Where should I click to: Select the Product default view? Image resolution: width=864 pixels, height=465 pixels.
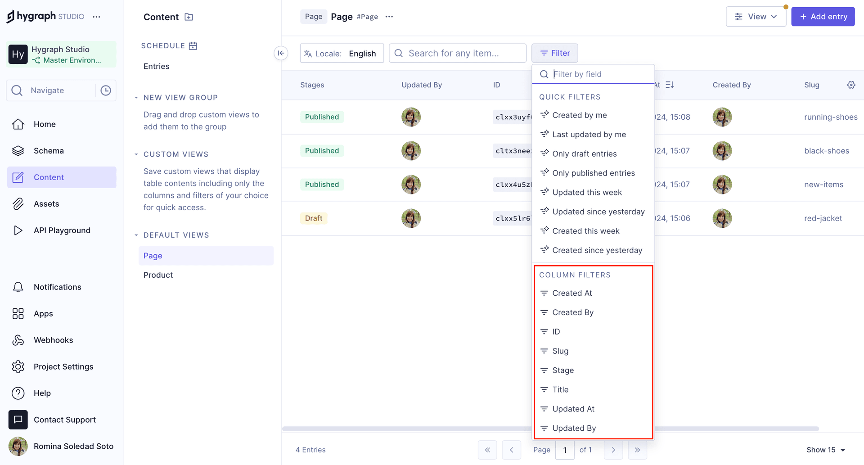pos(158,275)
